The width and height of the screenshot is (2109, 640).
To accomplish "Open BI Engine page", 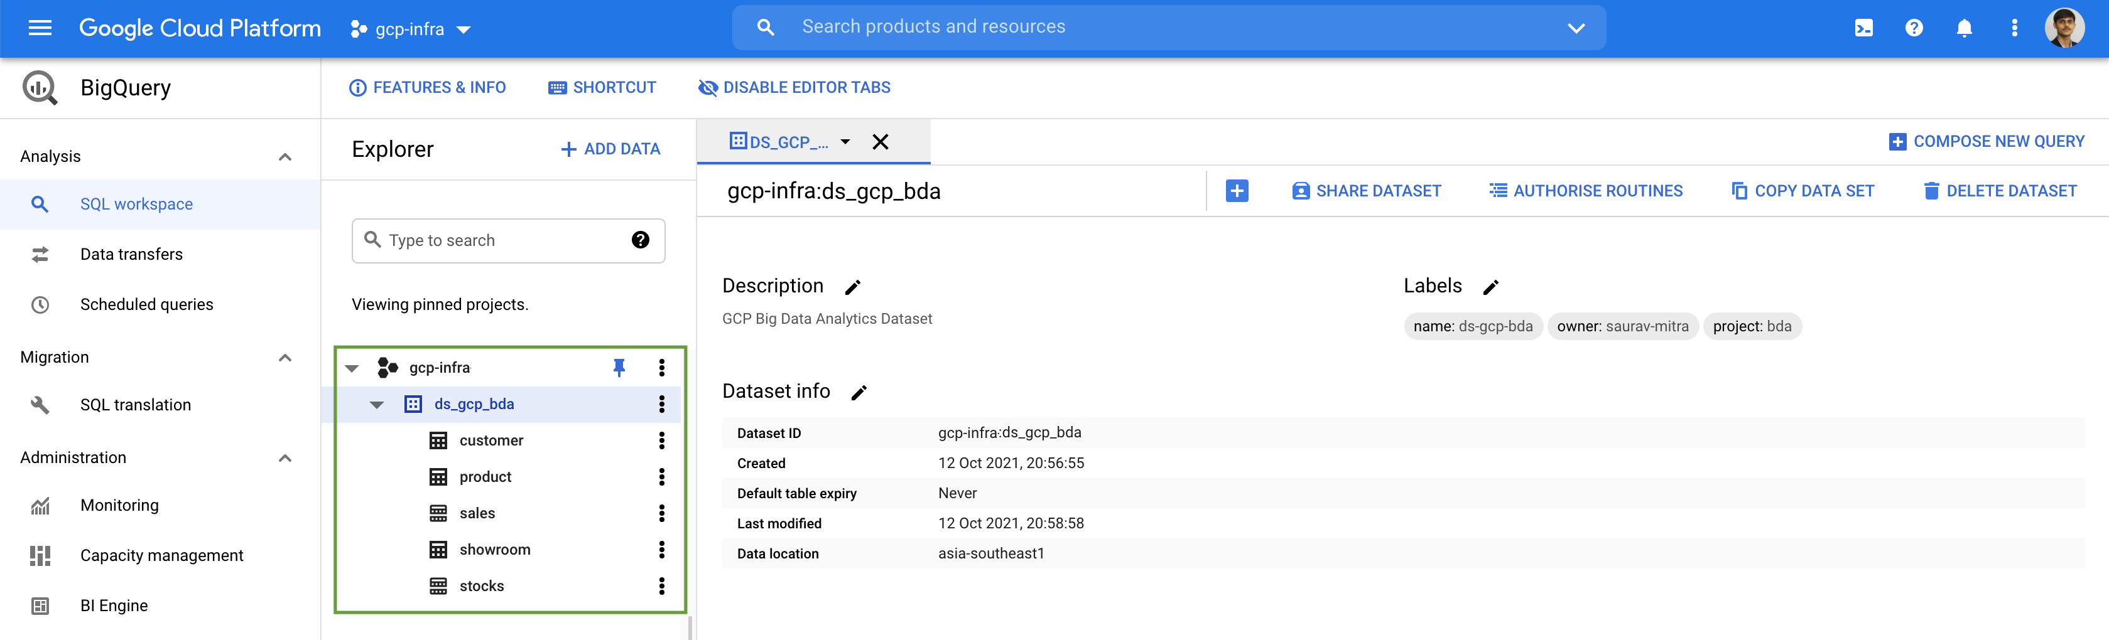I will (x=161, y=605).
